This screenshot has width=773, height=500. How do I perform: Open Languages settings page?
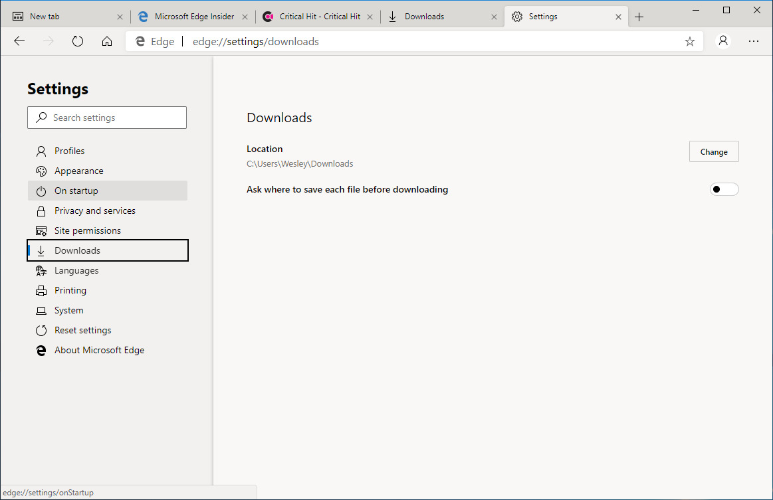coord(76,270)
